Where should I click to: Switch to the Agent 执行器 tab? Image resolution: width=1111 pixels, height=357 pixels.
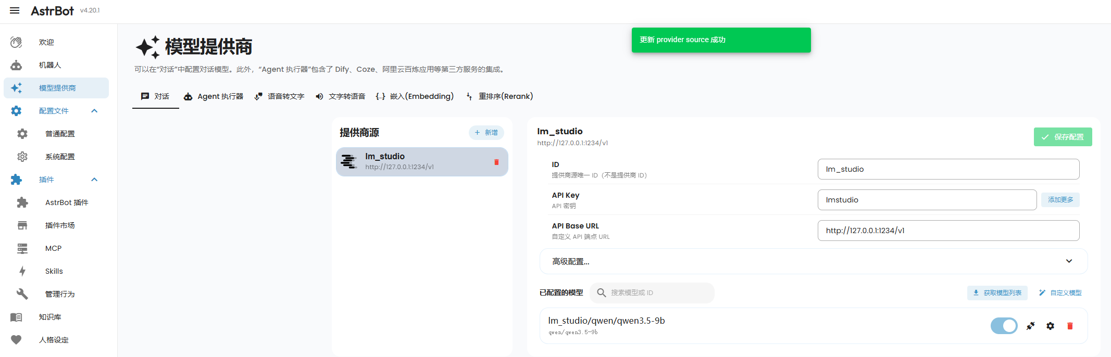pyautogui.click(x=214, y=96)
